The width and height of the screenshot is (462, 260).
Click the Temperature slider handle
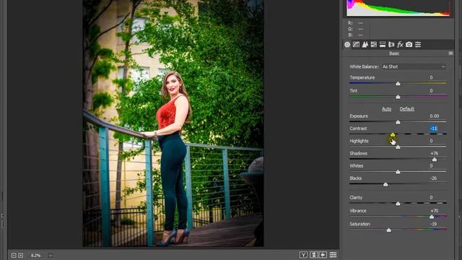pyautogui.click(x=398, y=84)
